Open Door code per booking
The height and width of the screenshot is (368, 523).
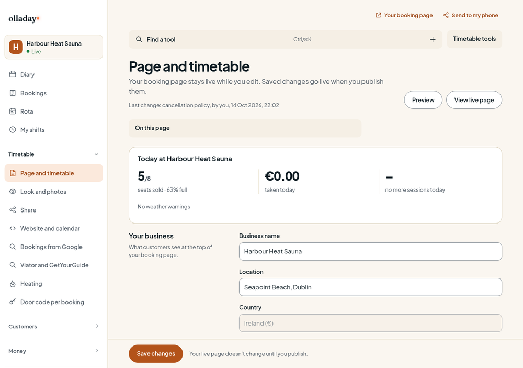tap(54, 302)
